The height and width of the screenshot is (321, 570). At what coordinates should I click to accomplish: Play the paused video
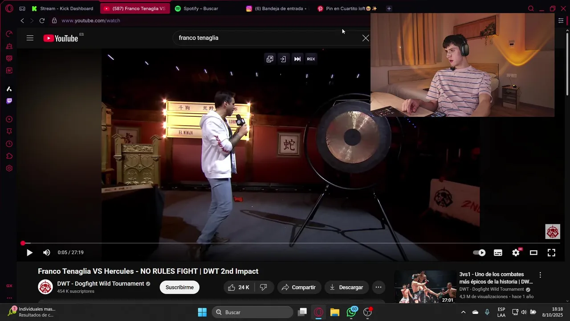click(x=29, y=253)
